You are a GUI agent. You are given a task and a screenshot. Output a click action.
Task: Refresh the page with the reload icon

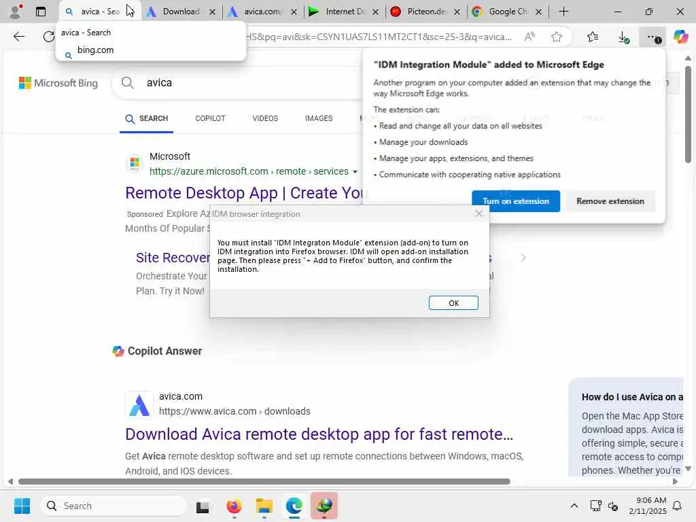click(x=48, y=37)
